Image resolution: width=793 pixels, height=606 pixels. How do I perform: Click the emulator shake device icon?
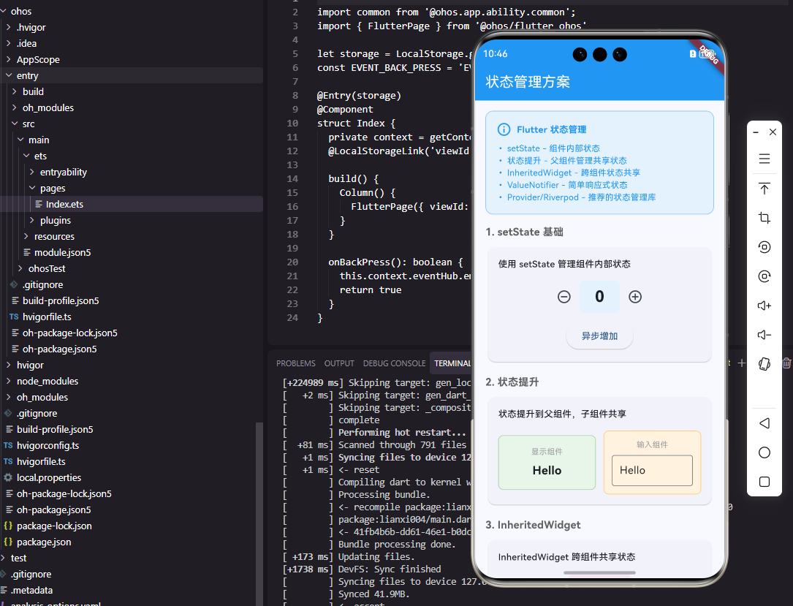pos(764,364)
